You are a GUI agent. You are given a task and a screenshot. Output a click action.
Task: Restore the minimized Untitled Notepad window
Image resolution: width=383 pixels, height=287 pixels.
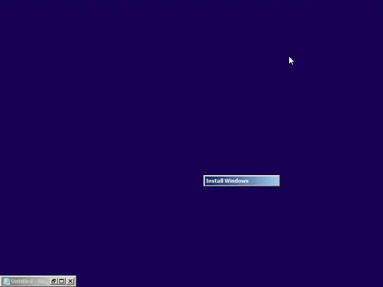point(53,281)
